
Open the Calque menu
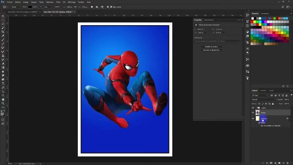tap(33, 2)
